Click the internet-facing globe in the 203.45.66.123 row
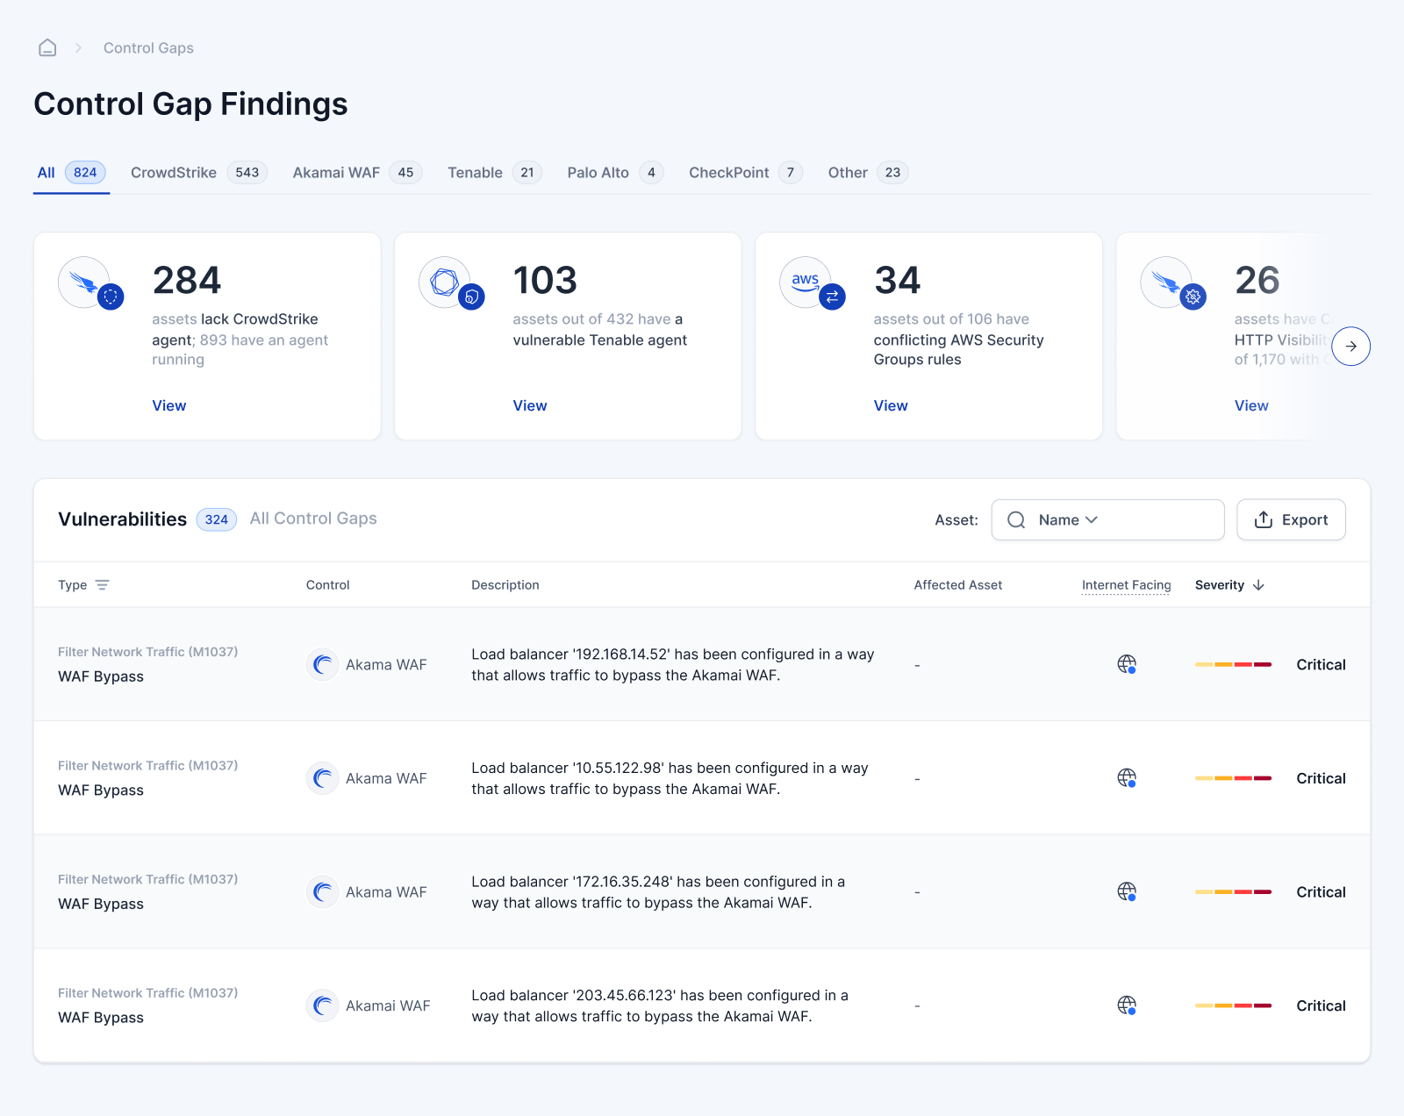This screenshot has height=1116, width=1404. tap(1127, 1005)
